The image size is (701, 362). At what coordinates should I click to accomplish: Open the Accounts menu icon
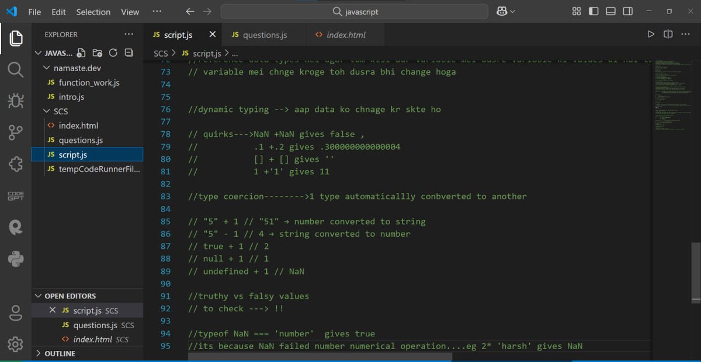(x=16, y=314)
